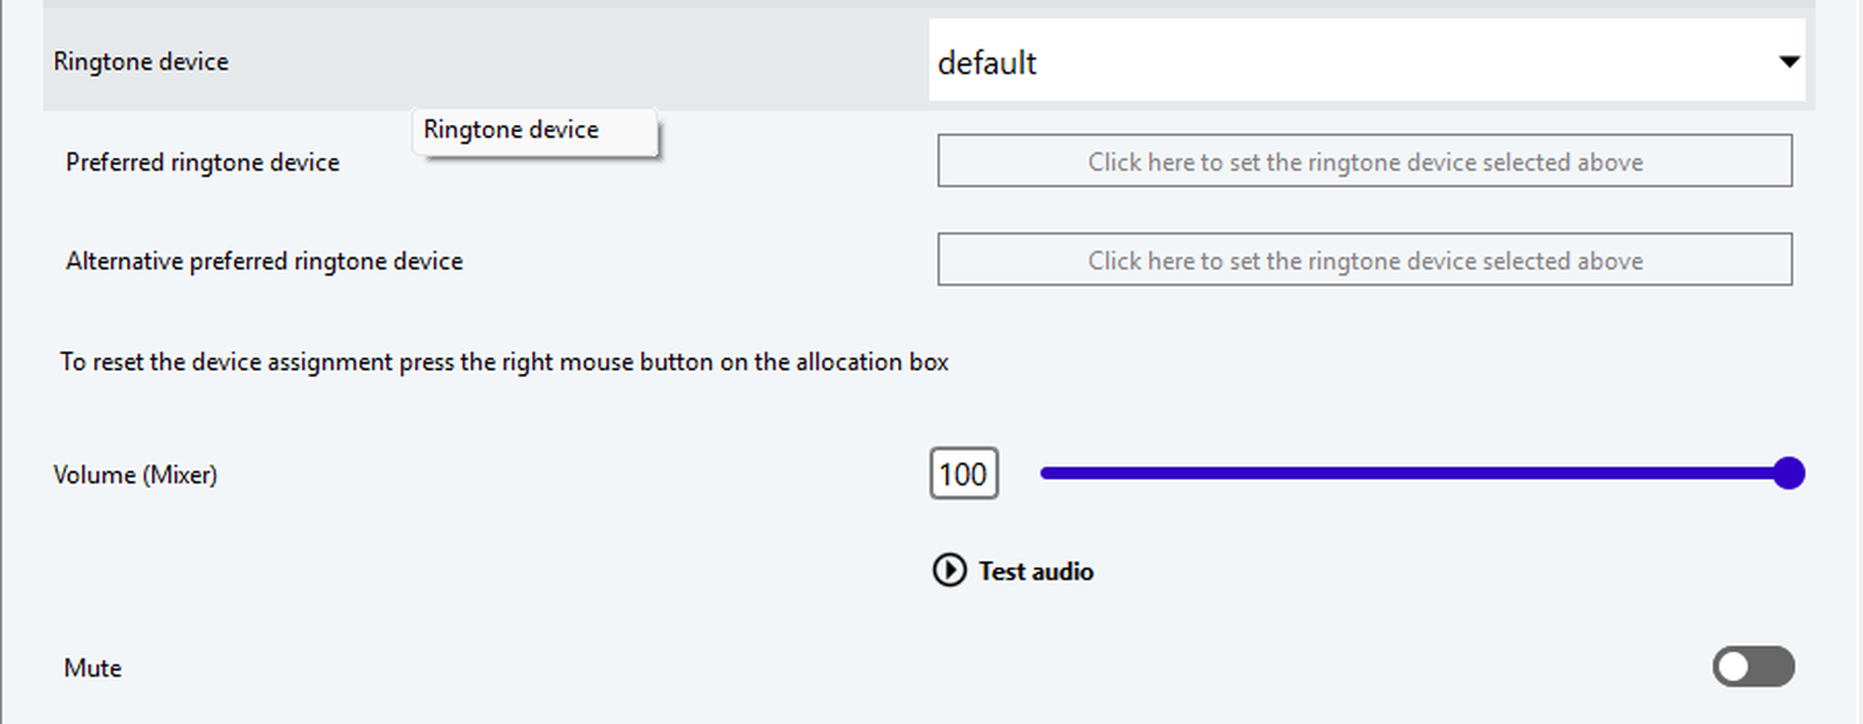Focus the Volume (Mixer) value field
Viewport: 1863px width, 724px height.
point(963,474)
